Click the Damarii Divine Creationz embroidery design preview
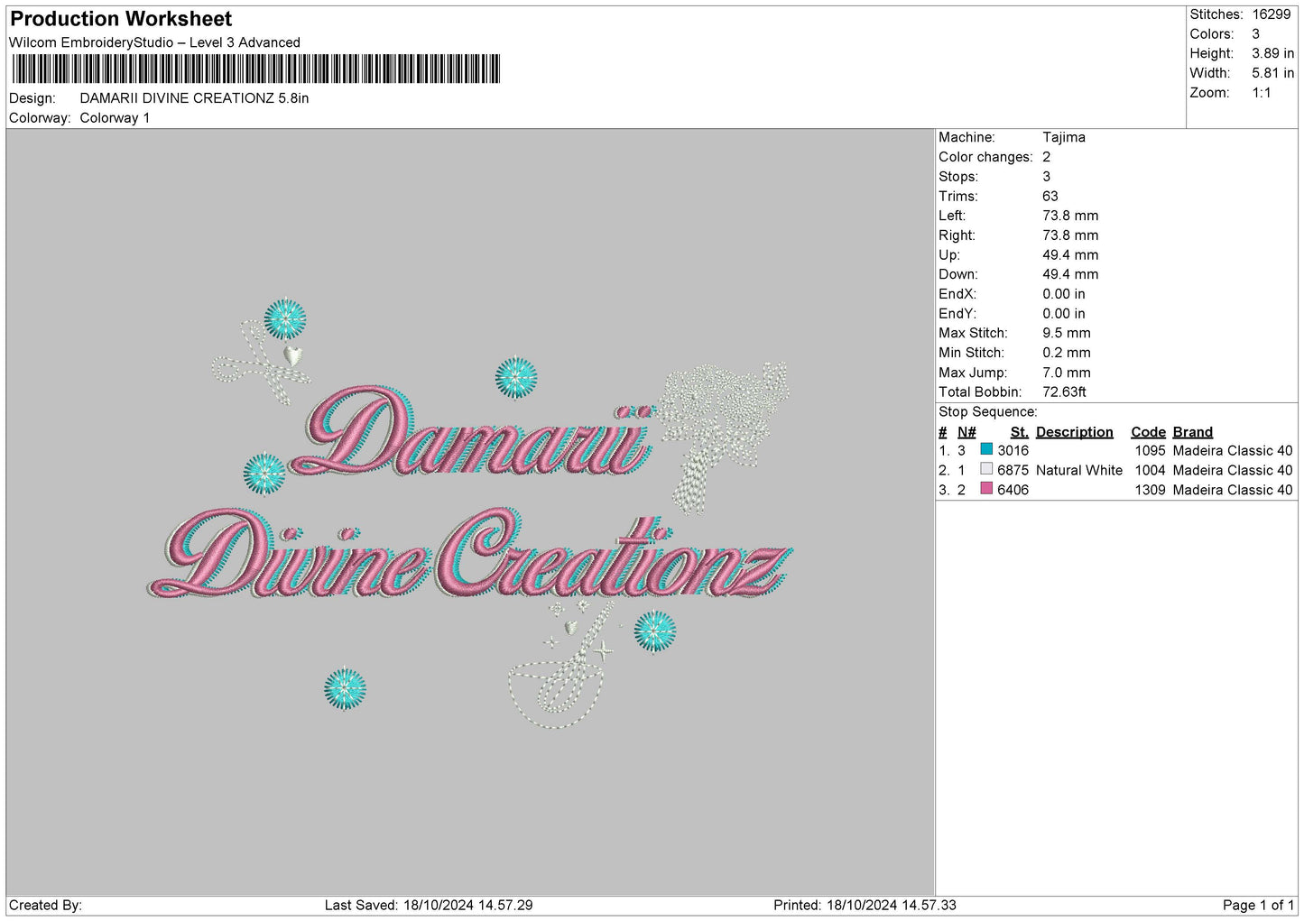 [x=470, y=514]
